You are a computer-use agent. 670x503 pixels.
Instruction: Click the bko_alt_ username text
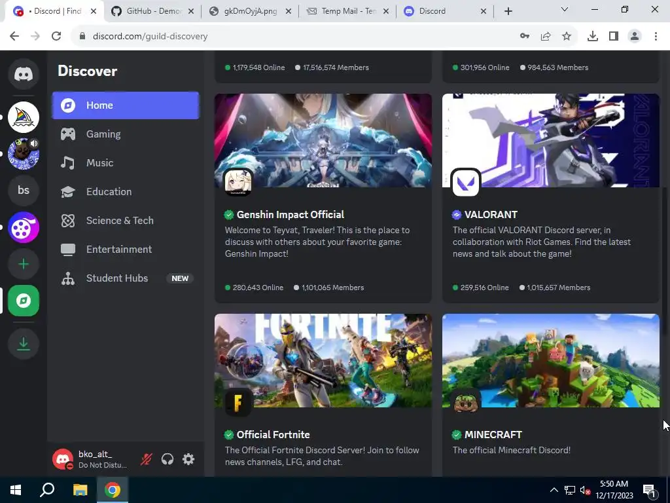click(95, 455)
